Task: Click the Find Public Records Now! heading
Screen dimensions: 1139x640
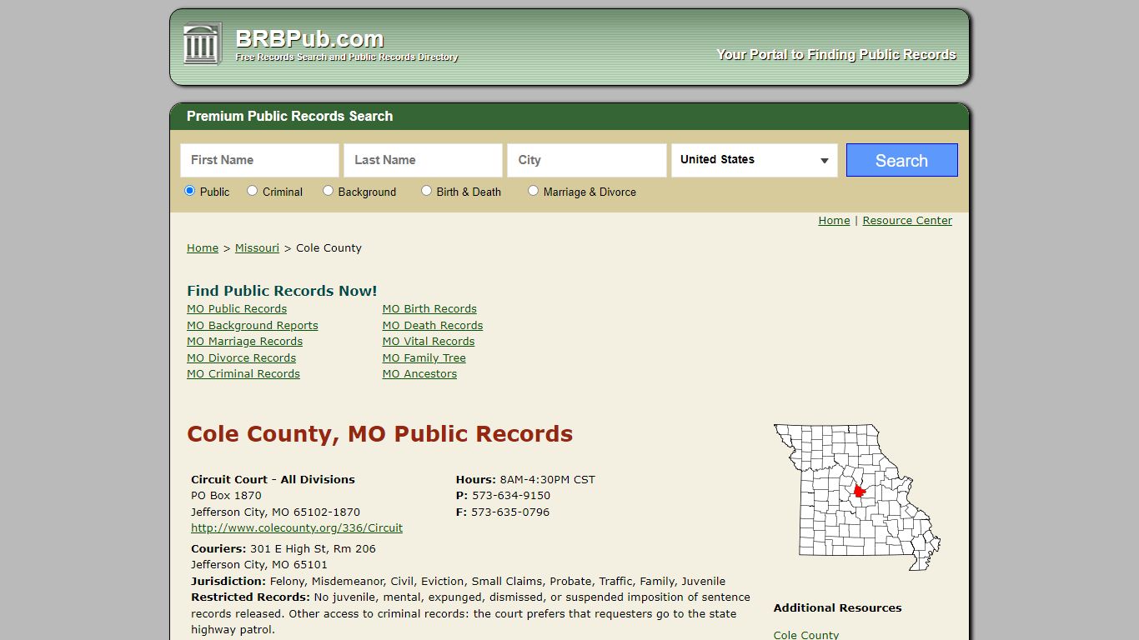Action: coord(282,291)
